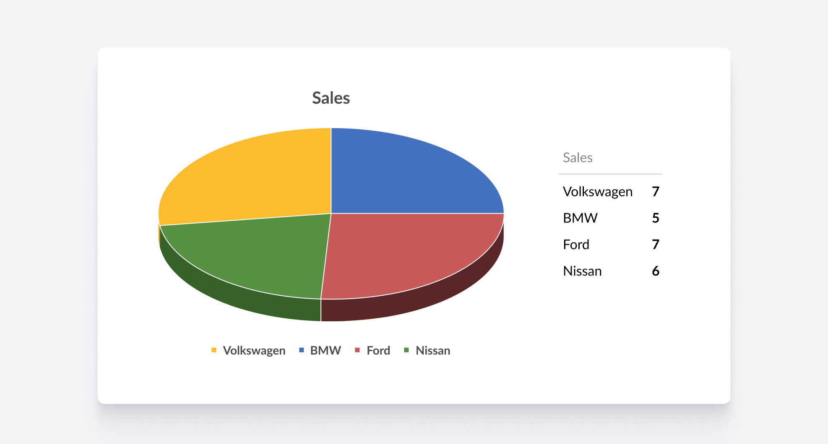Viewport: 828px width, 444px height.
Task: Click the gray Sales table header
Action: pyautogui.click(x=578, y=157)
